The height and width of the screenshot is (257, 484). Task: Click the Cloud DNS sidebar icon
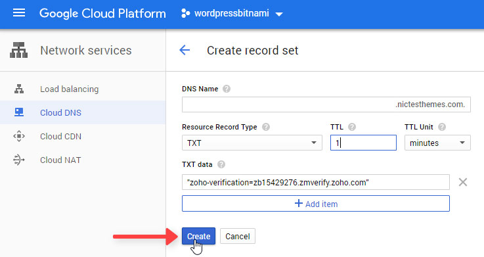point(19,112)
